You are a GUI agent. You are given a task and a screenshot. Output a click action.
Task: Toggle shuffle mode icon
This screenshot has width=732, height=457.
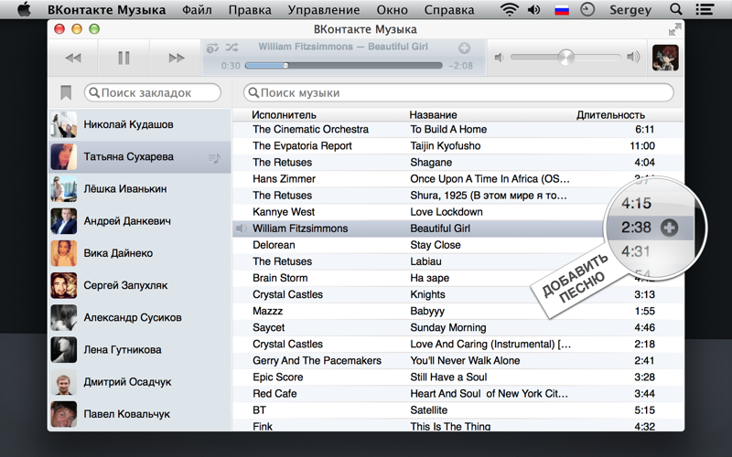[x=232, y=48]
